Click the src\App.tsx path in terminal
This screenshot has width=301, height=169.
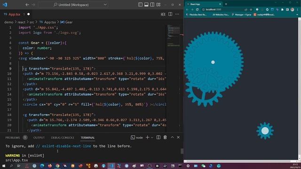(x=17, y=160)
